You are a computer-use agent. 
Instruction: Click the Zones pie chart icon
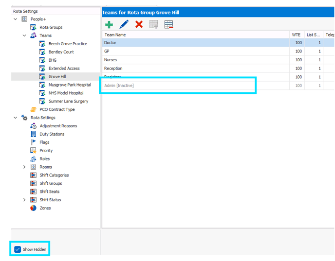[33, 208]
